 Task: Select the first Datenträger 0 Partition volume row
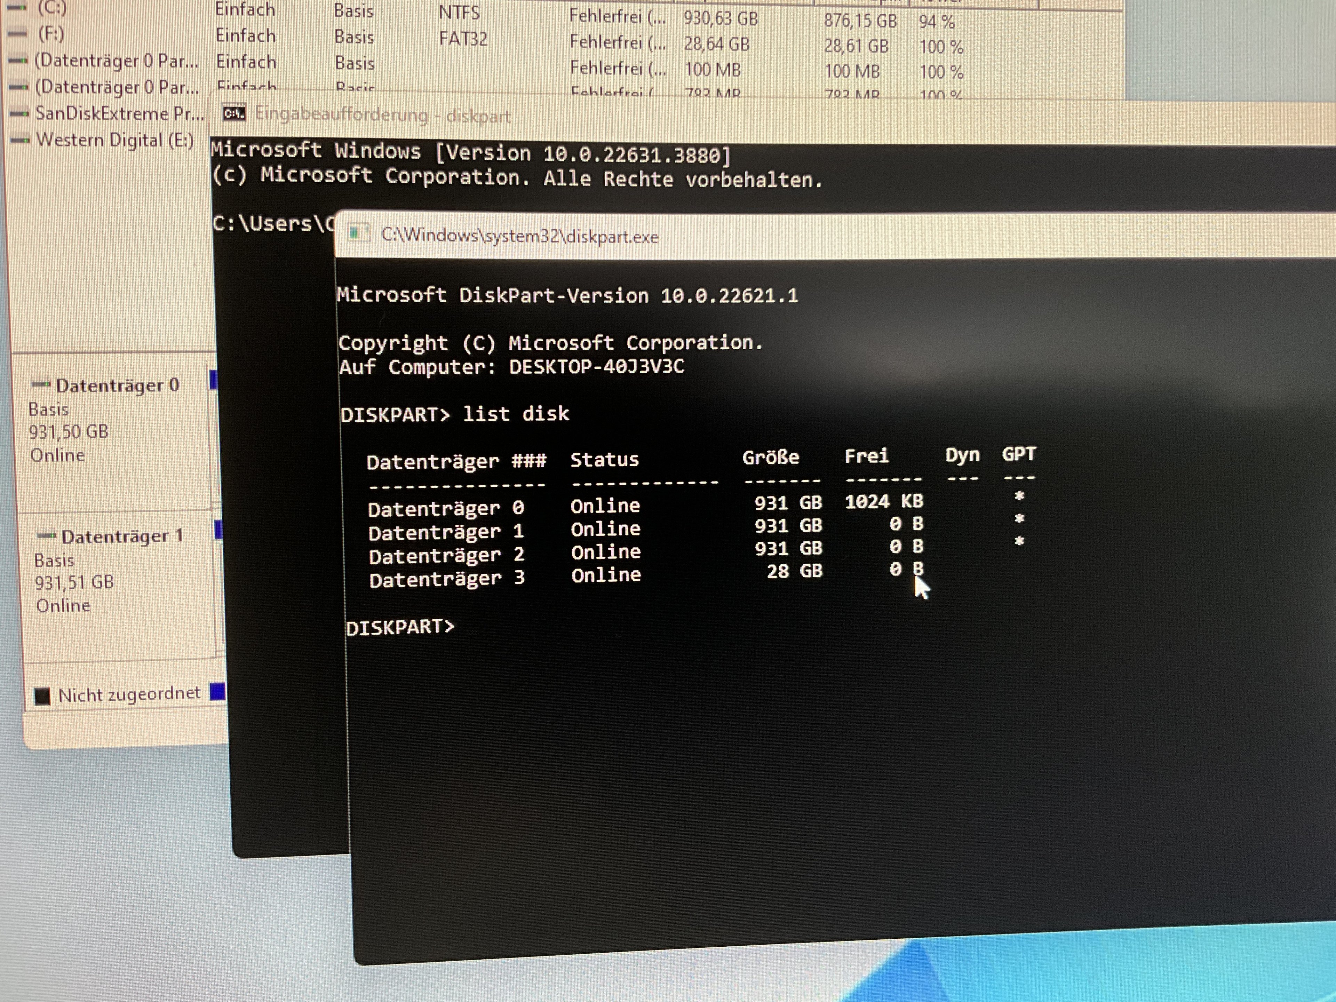coord(116,61)
